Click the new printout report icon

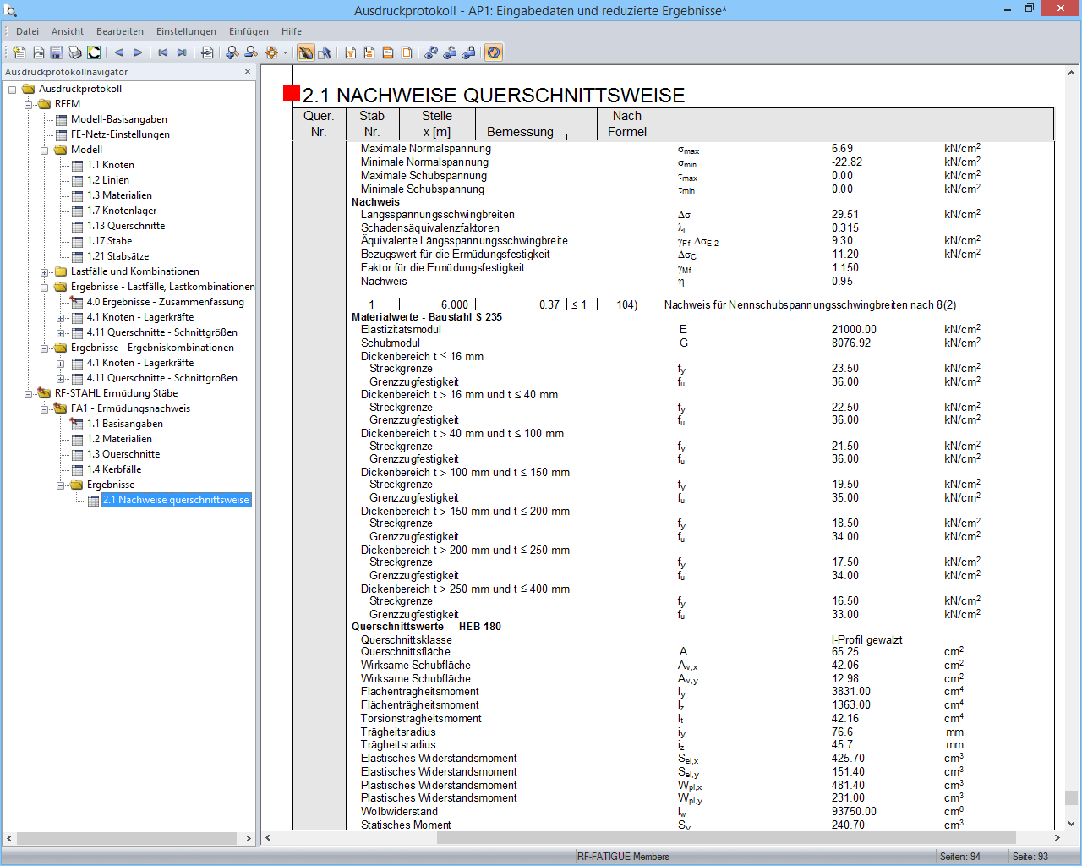pyautogui.click(x=19, y=52)
